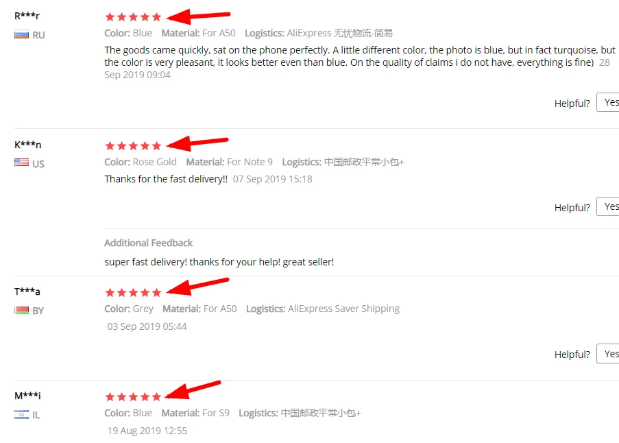The height and width of the screenshot is (443, 619).
Task: Click the Additional Feedback heading
Action: [149, 243]
